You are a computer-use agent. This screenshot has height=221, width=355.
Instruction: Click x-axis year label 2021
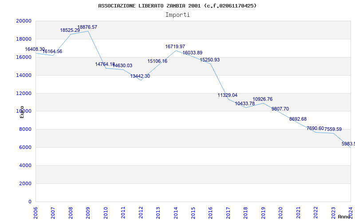coord(298,213)
